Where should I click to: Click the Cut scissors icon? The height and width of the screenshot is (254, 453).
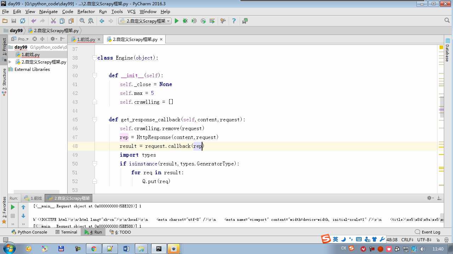53,21
